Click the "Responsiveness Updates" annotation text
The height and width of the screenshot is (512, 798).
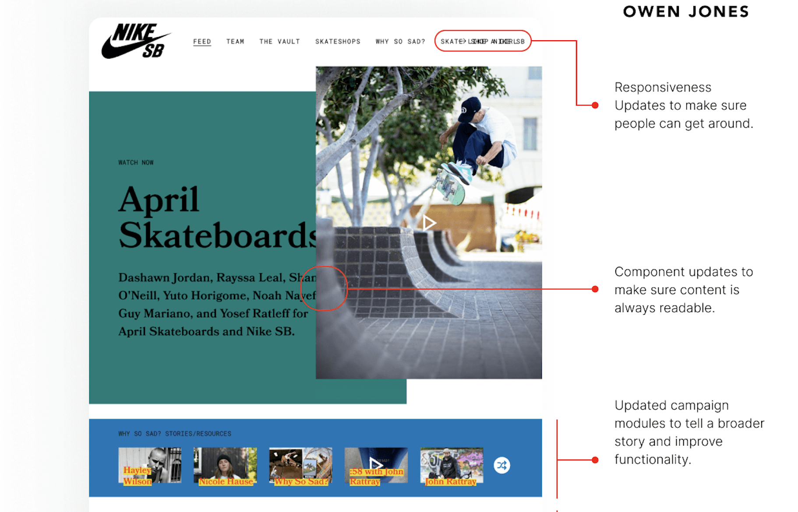(684, 105)
